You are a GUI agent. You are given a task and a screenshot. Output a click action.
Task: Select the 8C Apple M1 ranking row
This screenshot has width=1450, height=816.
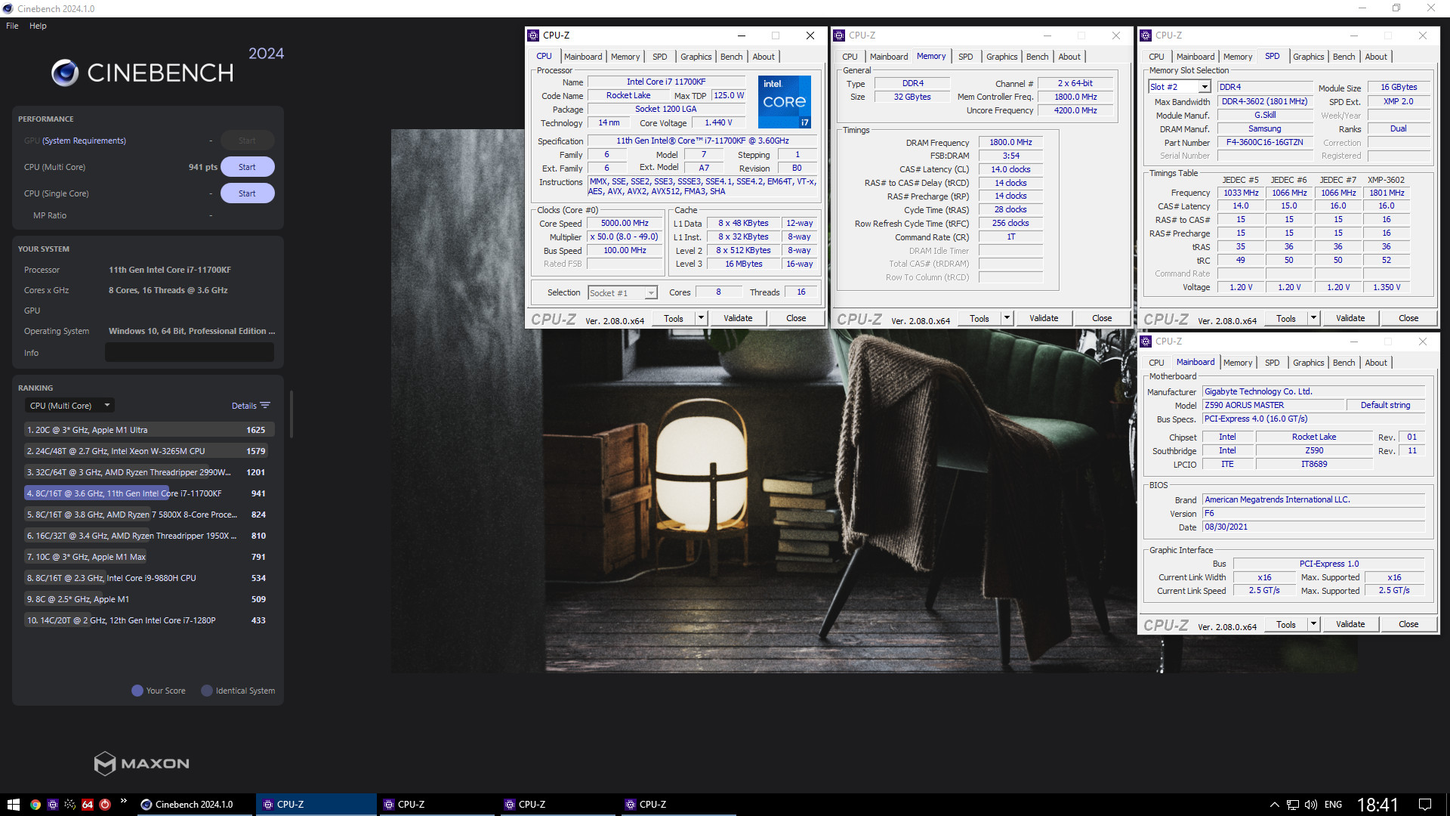(x=148, y=599)
